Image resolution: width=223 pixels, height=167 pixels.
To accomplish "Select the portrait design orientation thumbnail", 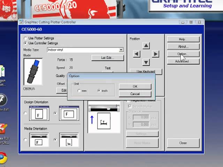I will 39,113.
